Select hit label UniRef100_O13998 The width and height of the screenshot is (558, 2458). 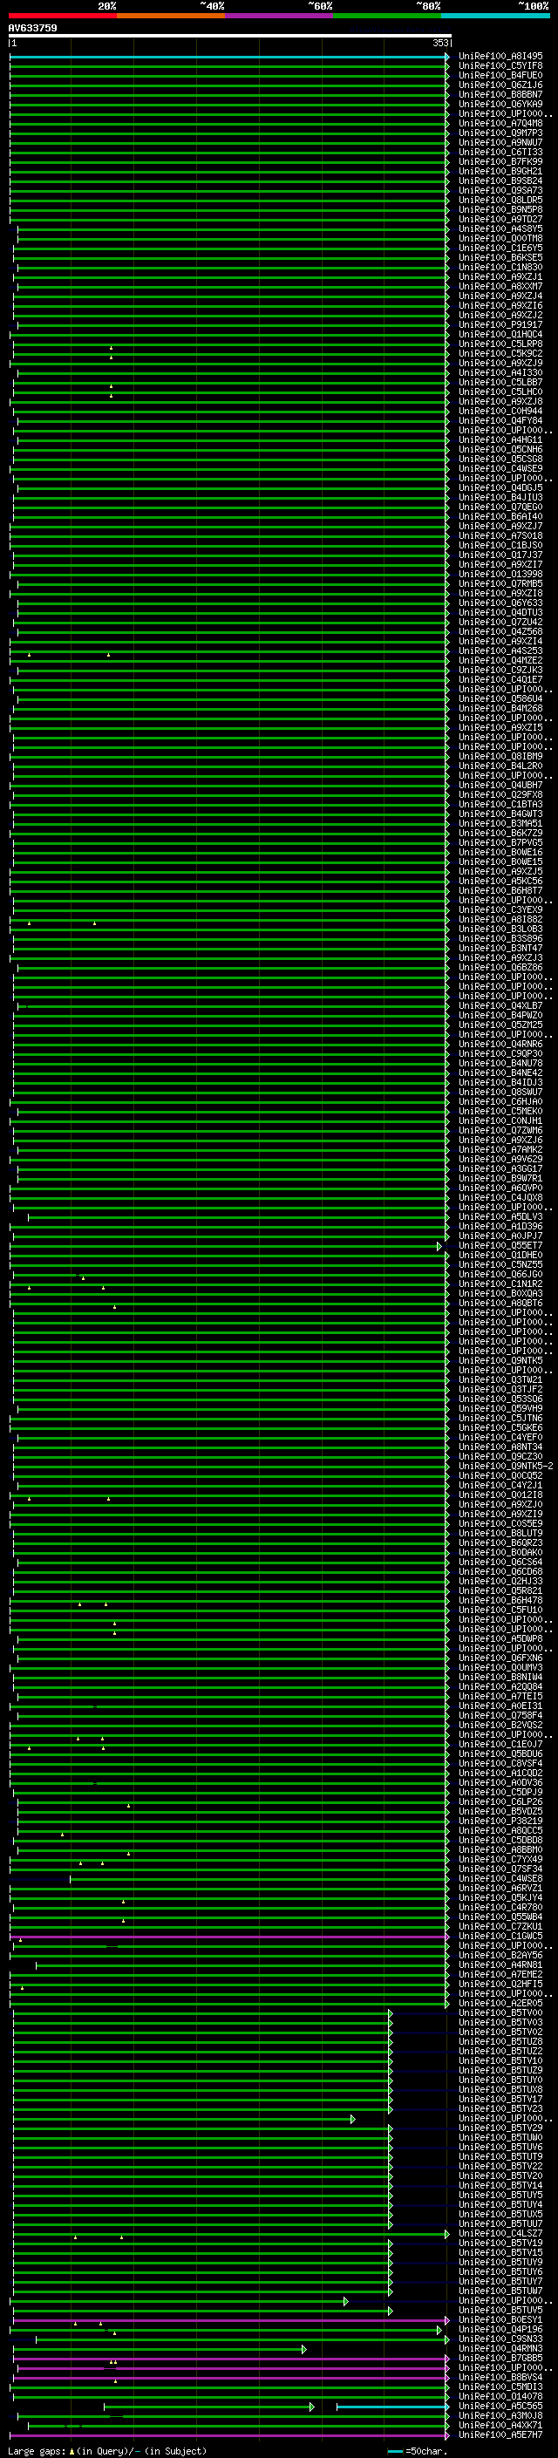point(500,574)
